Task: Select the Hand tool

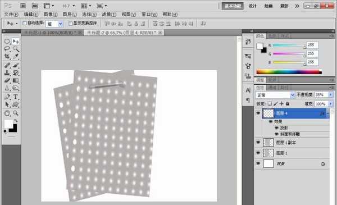Action: 7,113
